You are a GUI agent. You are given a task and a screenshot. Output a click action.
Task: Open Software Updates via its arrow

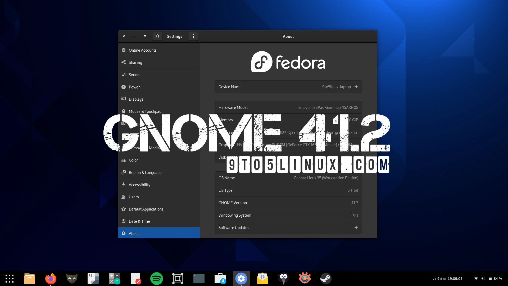356,227
